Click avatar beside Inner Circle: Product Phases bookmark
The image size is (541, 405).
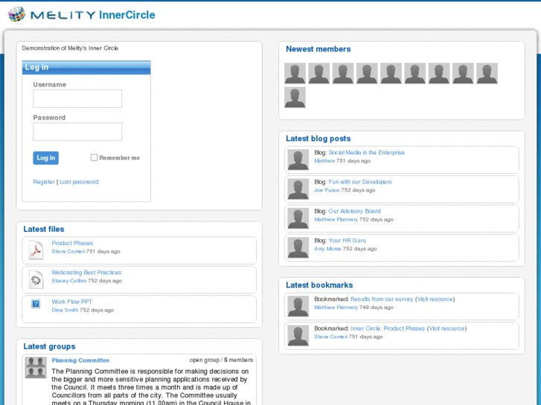(x=298, y=335)
